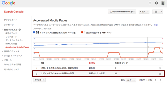Sort by the 重大度 column header
Screen dimensions: 167x111
tap(92, 63)
